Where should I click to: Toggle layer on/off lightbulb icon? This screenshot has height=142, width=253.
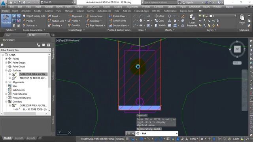tap(200, 16)
